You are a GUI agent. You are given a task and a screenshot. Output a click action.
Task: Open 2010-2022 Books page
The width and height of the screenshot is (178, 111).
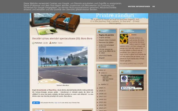105,56
